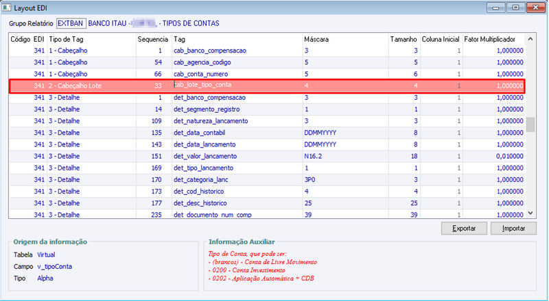
Task: Click the Tabela value Virtual
Action: coord(46,255)
